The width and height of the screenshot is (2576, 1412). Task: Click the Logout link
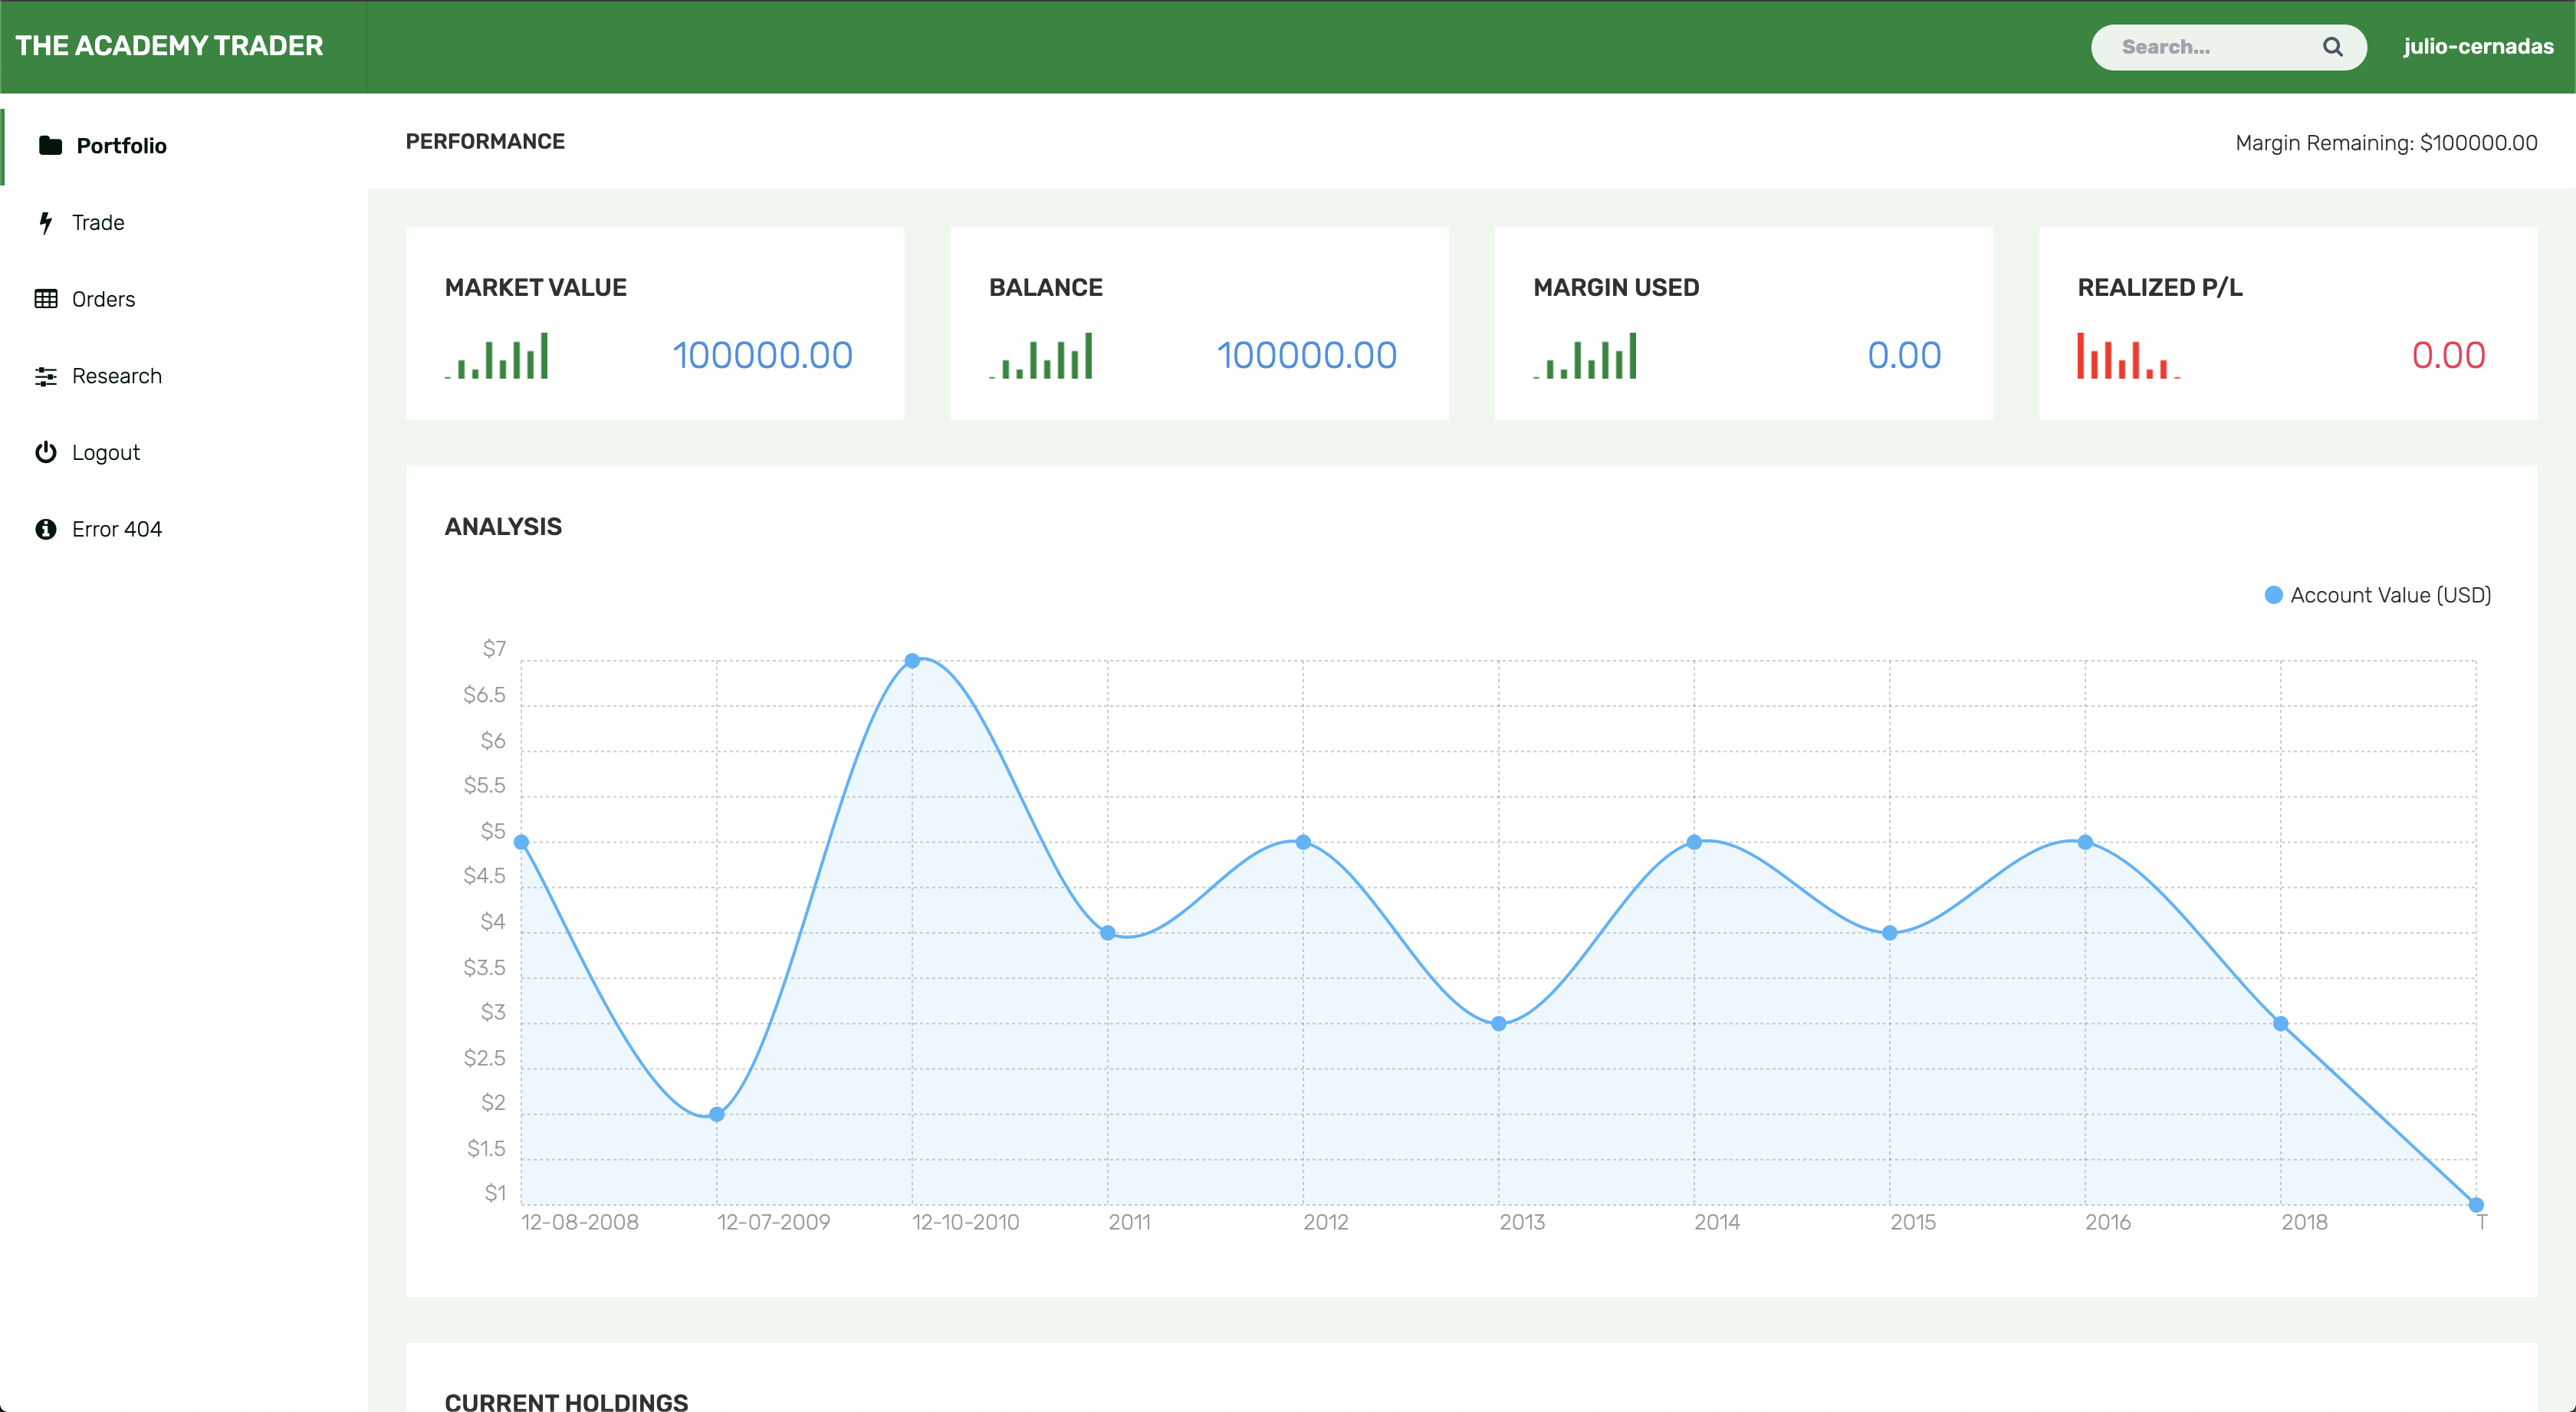[x=105, y=452]
